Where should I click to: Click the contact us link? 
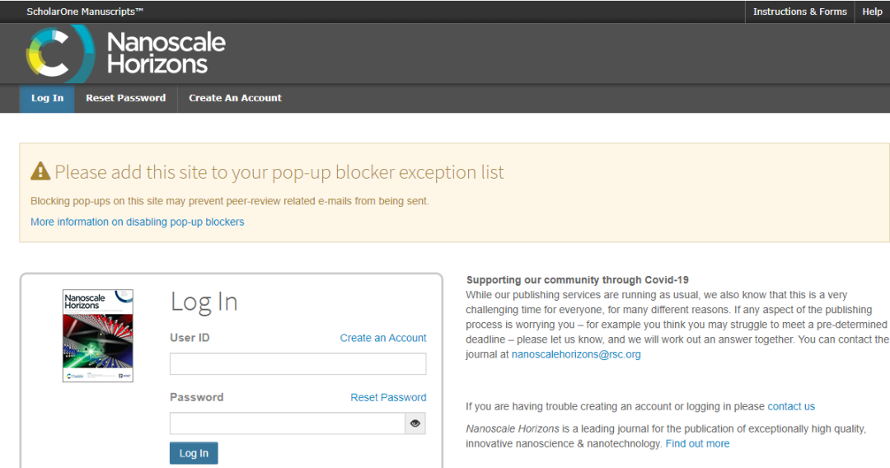(791, 406)
